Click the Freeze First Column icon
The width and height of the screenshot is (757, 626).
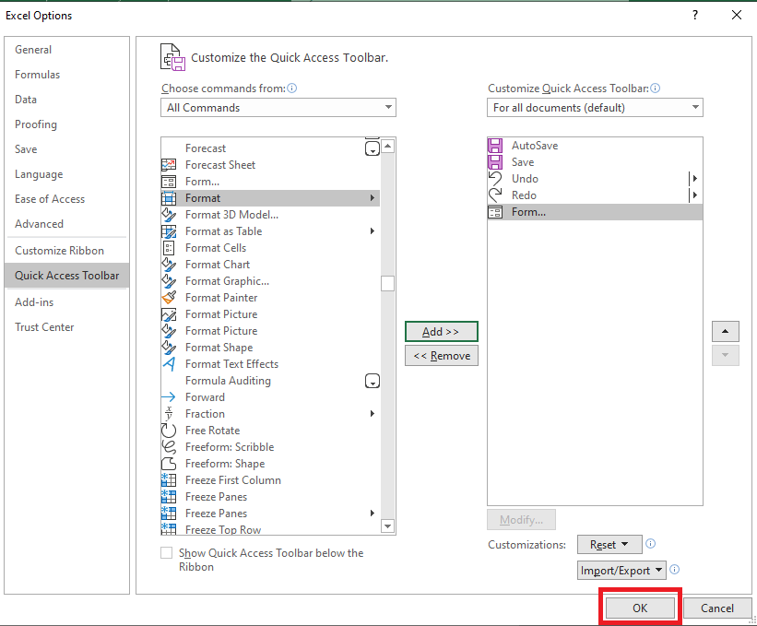point(169,479)
